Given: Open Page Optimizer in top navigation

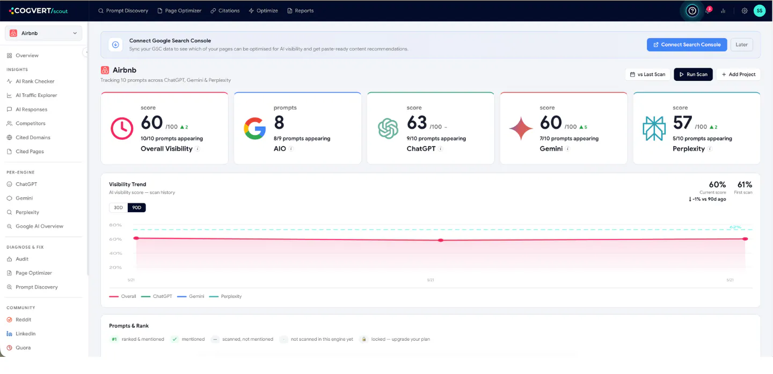Looking at the screenshot, I should [x=180, y=11].
